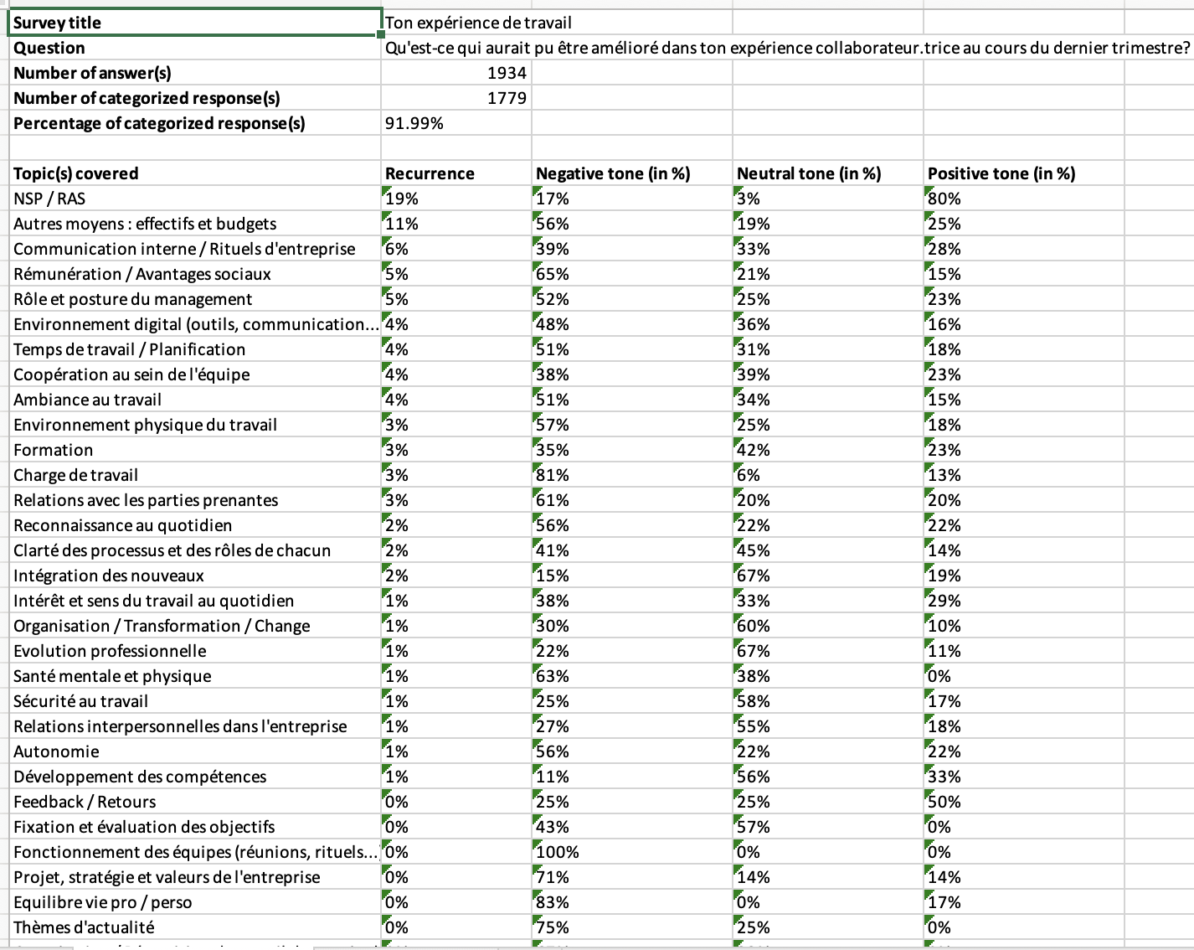Click the 91.99% percentage cell
The height and width of the screenshot is (950, 1194).
coord(414,123)
